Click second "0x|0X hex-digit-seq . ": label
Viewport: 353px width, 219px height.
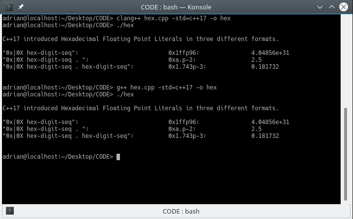(45, 129)
